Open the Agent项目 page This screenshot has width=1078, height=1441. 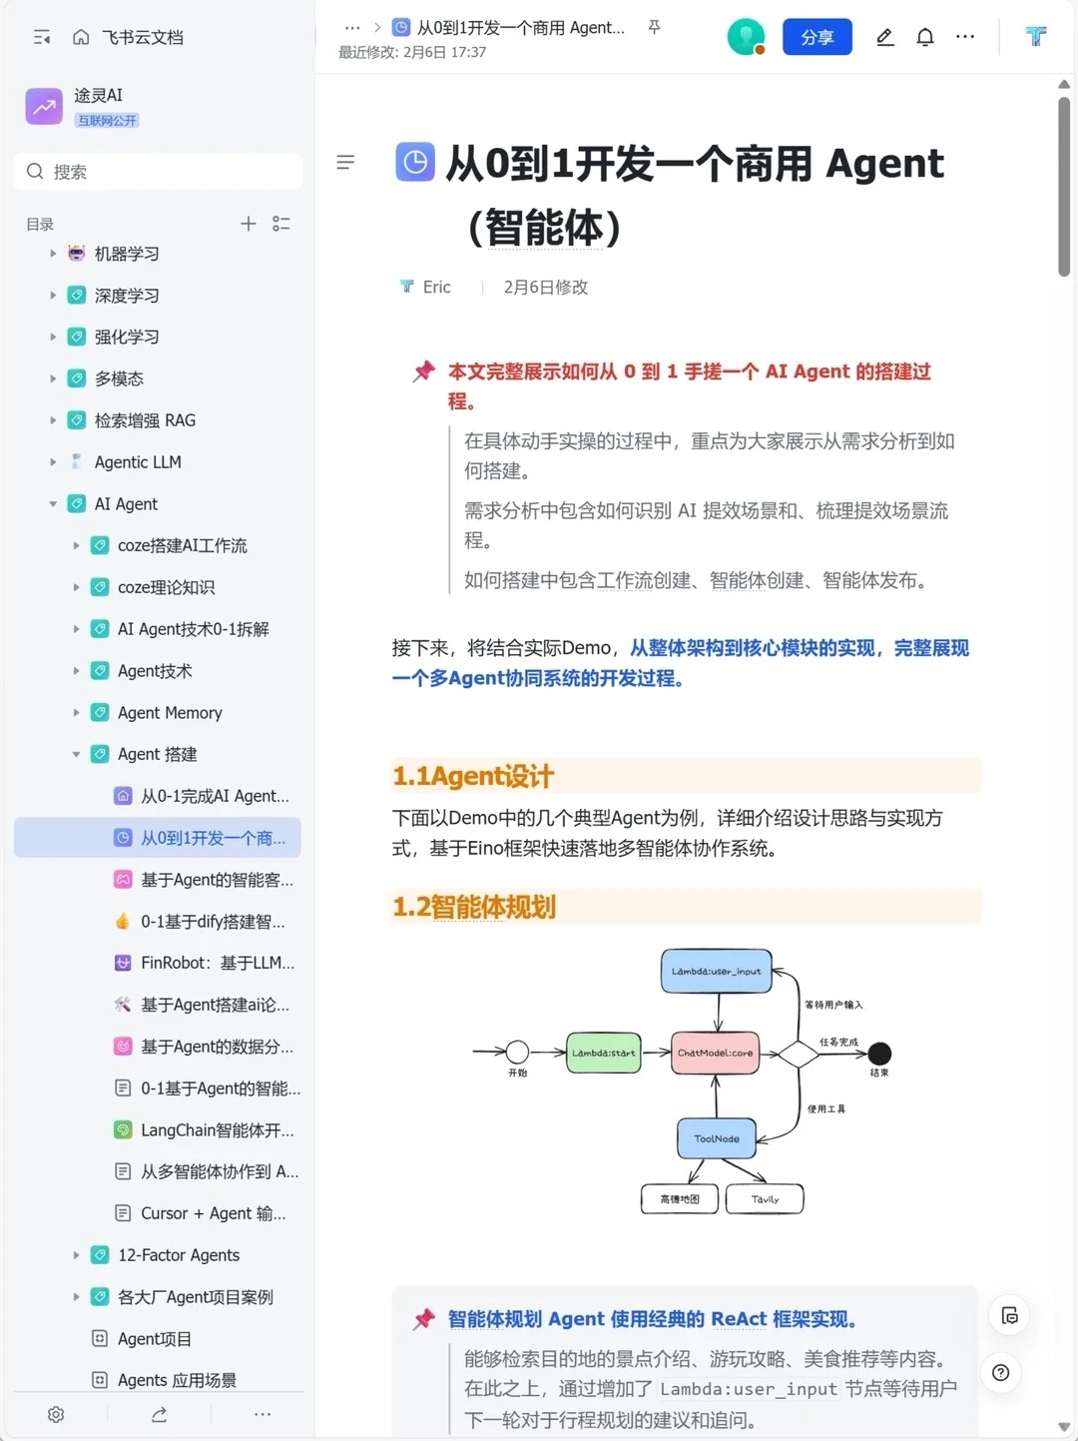pos(154,1339)
